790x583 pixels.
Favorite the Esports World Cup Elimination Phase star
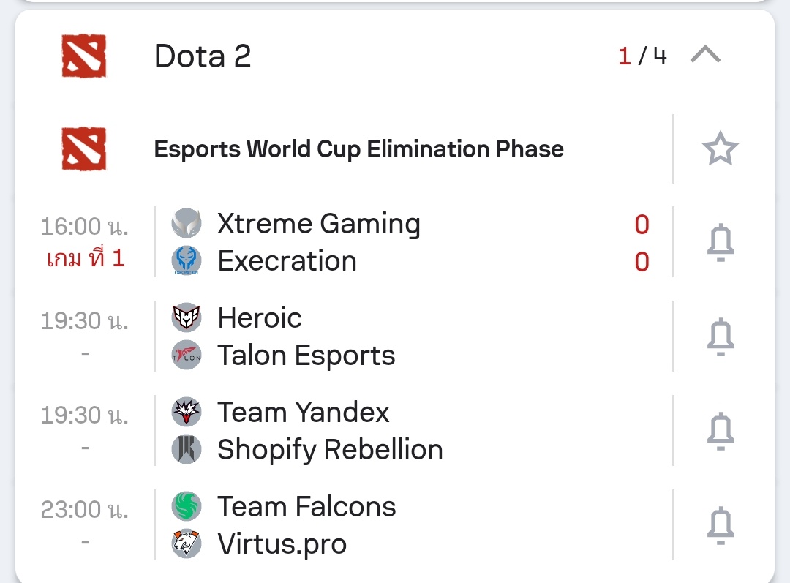[721, 148]
